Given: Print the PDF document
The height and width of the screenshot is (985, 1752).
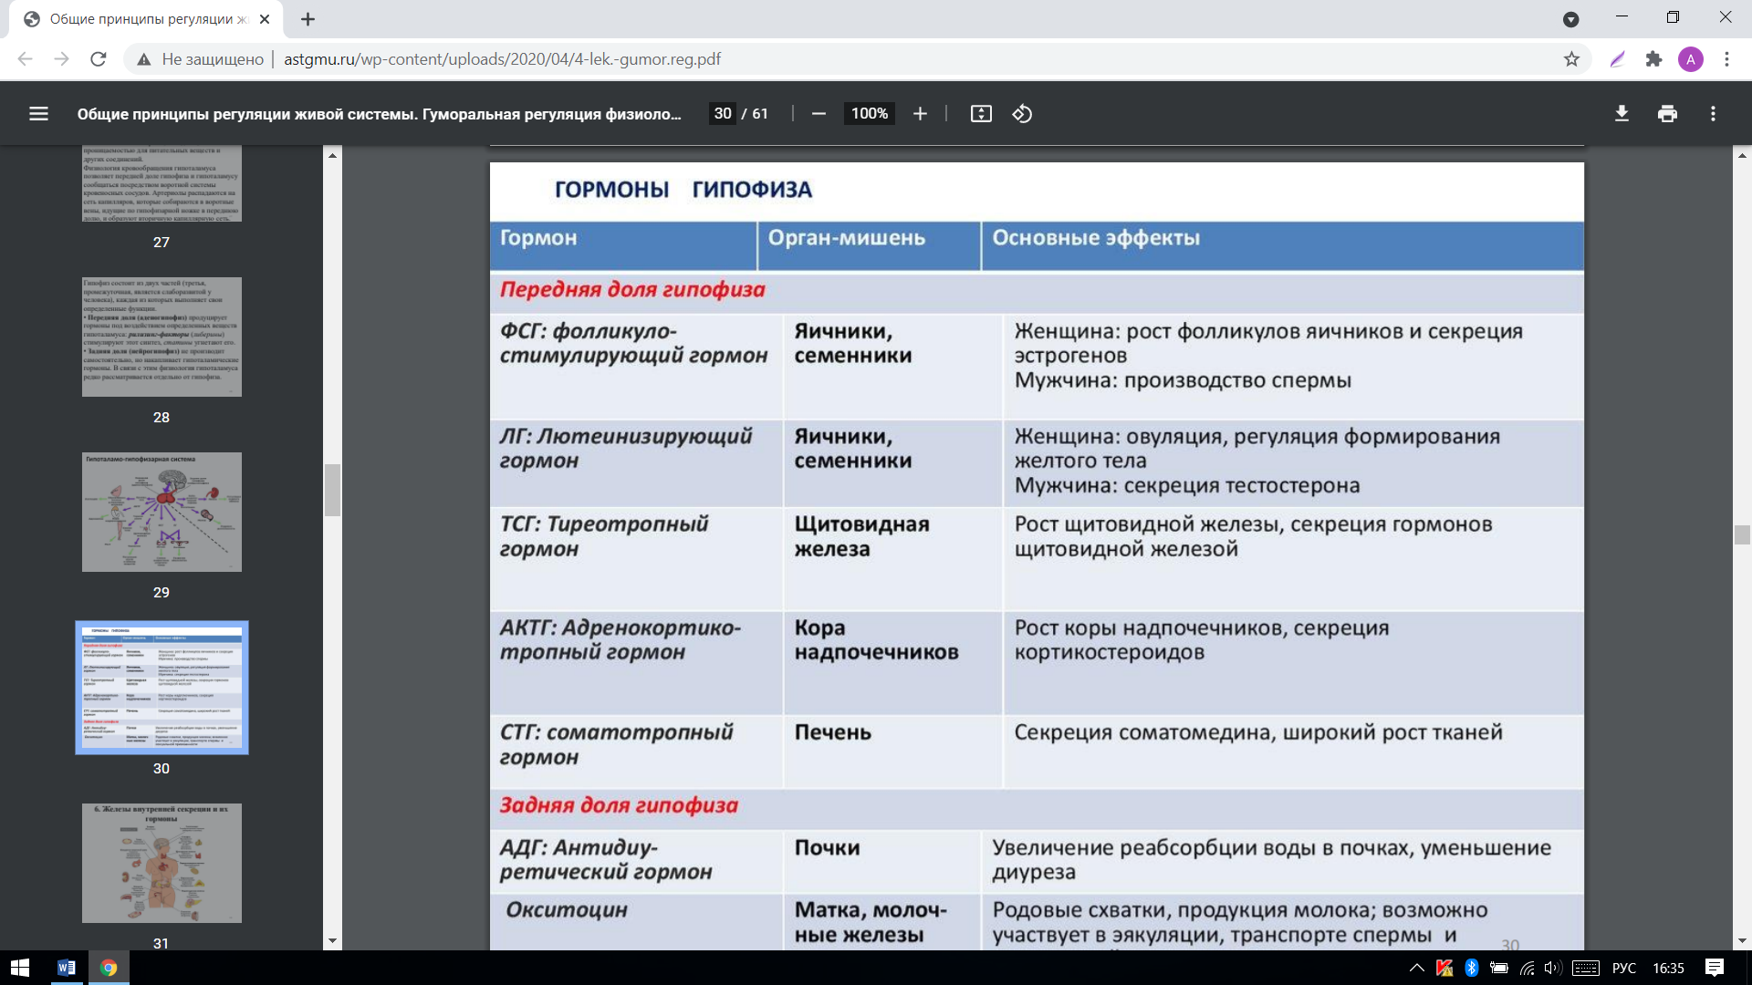Looking at the screenshot, I should 1667,114.
